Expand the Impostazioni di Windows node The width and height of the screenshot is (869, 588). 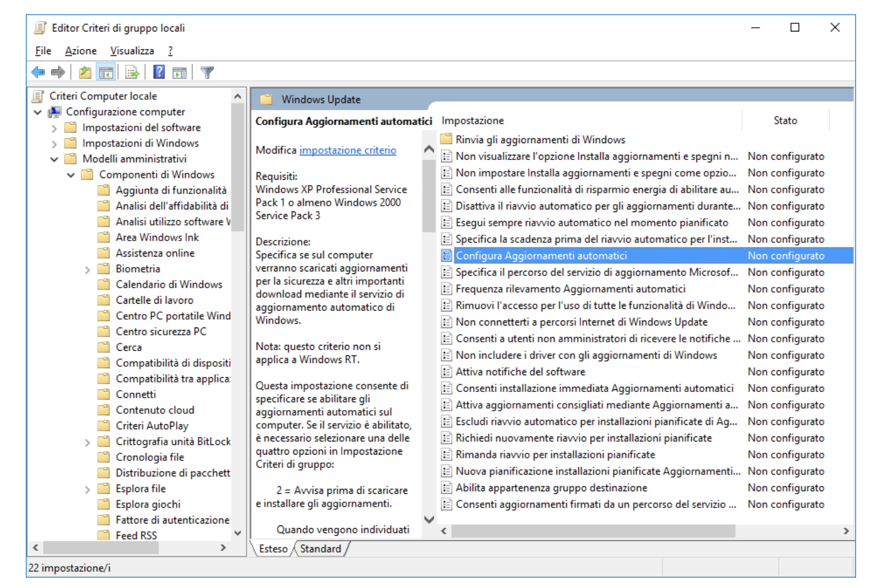54,144
